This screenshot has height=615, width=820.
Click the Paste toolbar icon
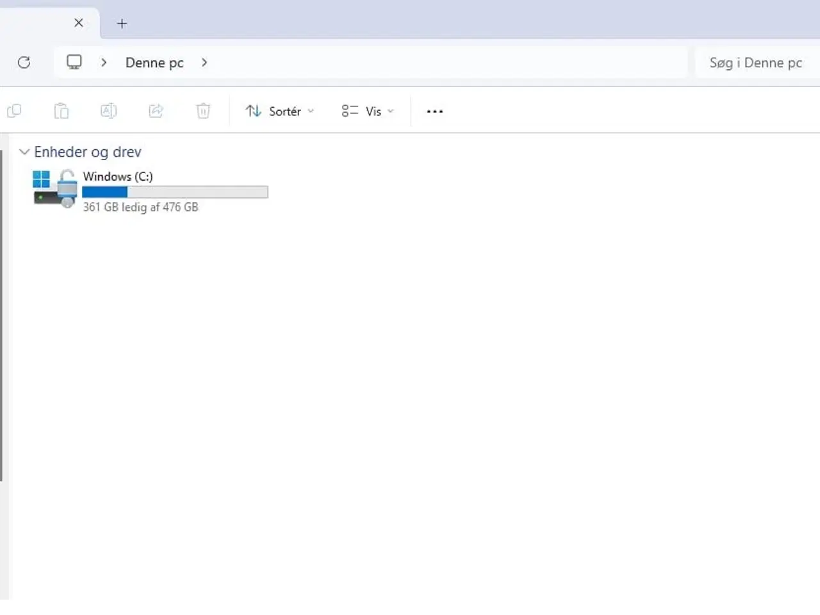coord(61,111)
